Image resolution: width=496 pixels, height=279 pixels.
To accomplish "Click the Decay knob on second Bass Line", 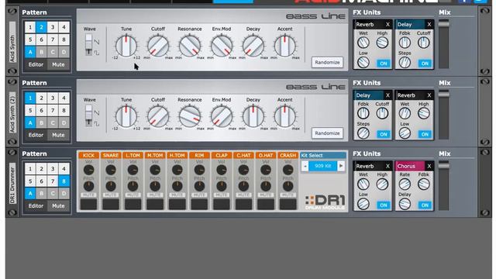I will pos(253,117).
